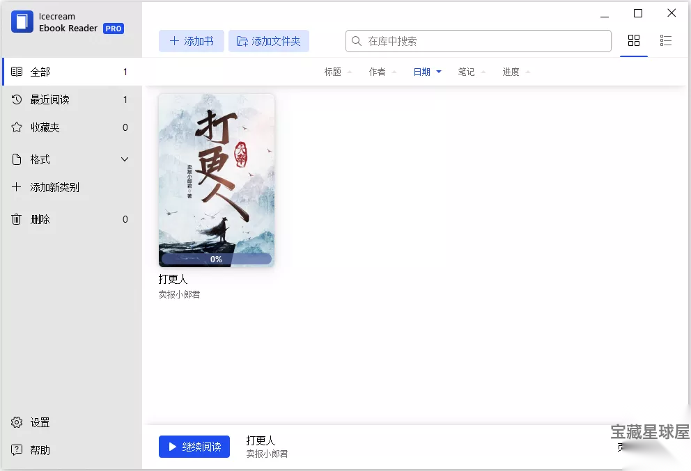Click the 格式 file format icon in the sidebar
This screenshot has height=471, width=691.
16,159
